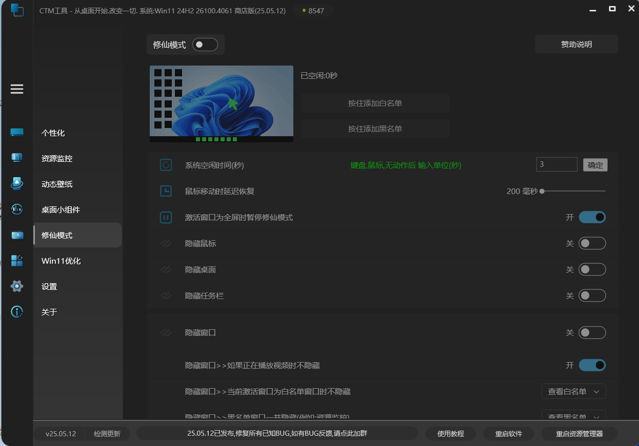The image size is (639, 446).
Task: Expand the 查看白名单 dropdown
Action: click(574, 391)
